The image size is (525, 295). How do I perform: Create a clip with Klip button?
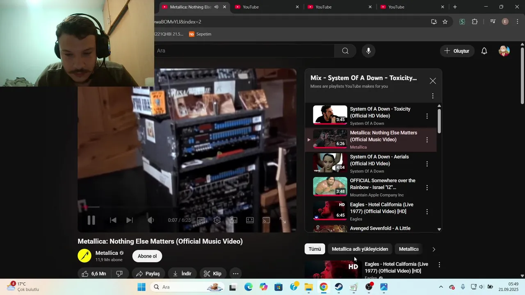click(x=213, y=274)
